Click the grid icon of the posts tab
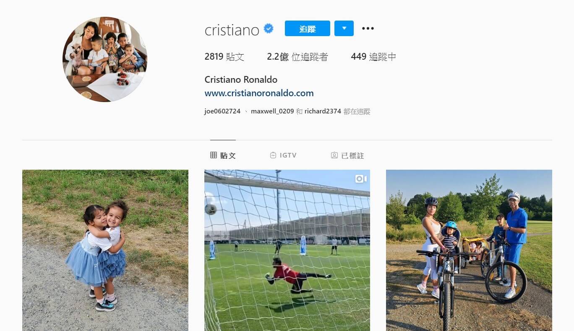This screenshot has height=331, width=574. (214, 155)
